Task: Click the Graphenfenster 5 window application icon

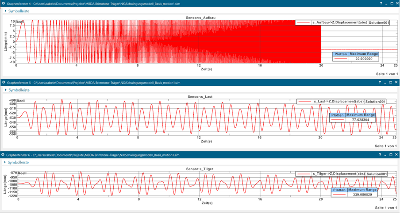Action: 4,82
